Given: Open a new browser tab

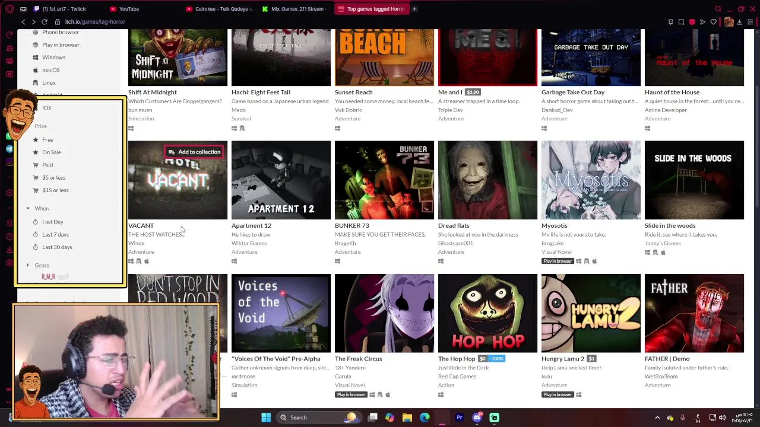Looking at the screenshot, I should [414, 9].
